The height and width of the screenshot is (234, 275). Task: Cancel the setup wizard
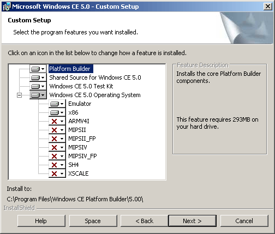coord(244,221)
